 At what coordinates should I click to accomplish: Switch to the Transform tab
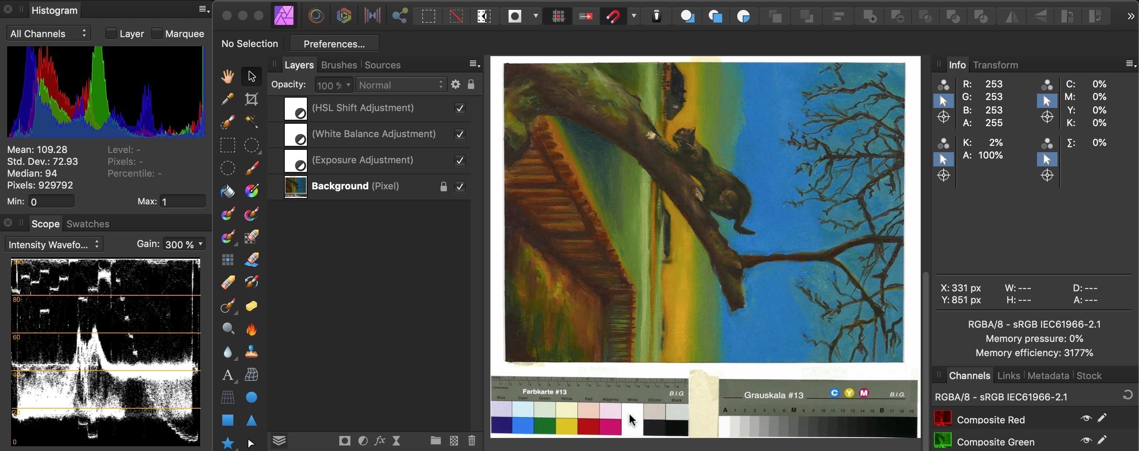(995, 65)
